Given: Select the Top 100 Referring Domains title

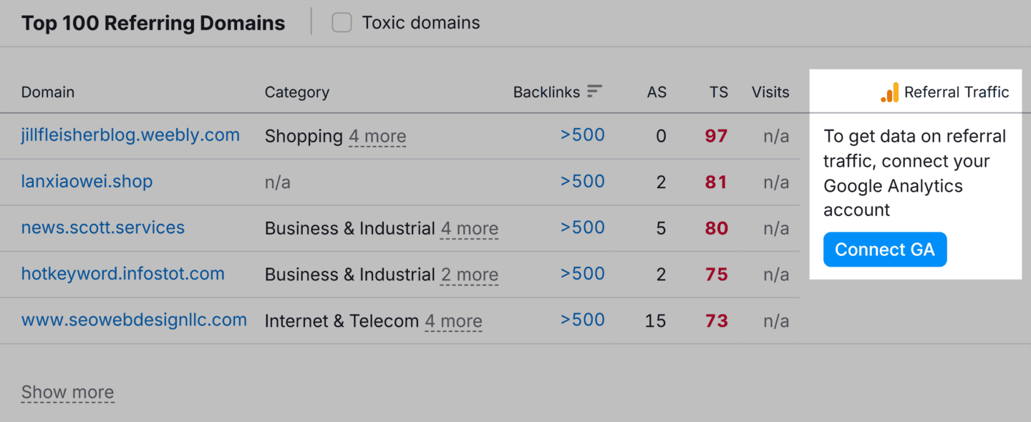Looking at the screenshot, I should (153, 22).
